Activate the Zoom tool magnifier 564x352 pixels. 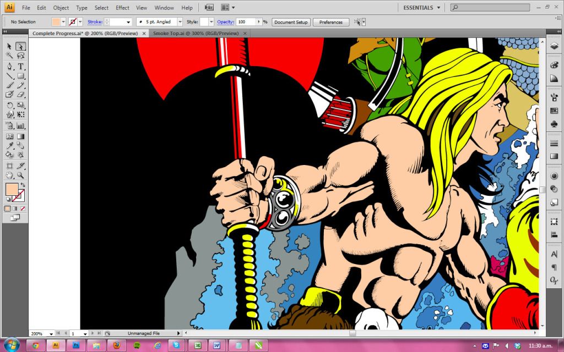tap(20, 175)
